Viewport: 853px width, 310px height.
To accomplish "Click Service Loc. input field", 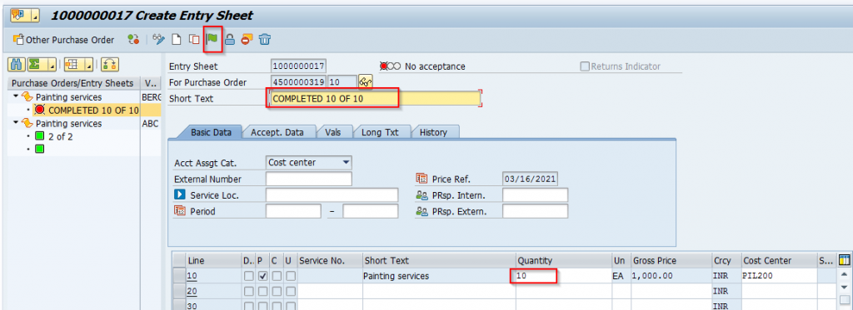I will [x=332, y=195].
